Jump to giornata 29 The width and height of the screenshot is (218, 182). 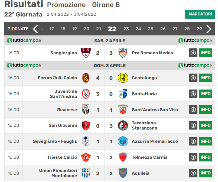(x=199, y=29)
